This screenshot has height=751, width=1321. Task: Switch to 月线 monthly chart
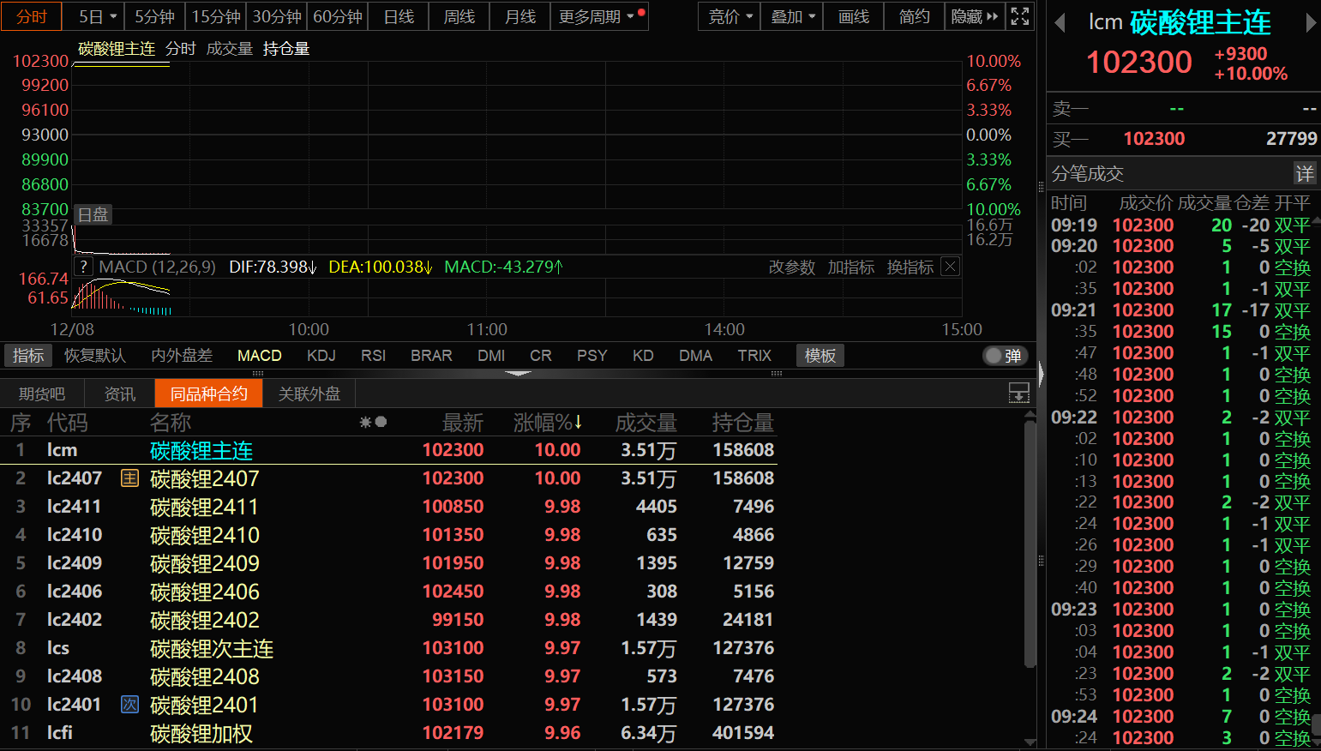click(520, 16)
